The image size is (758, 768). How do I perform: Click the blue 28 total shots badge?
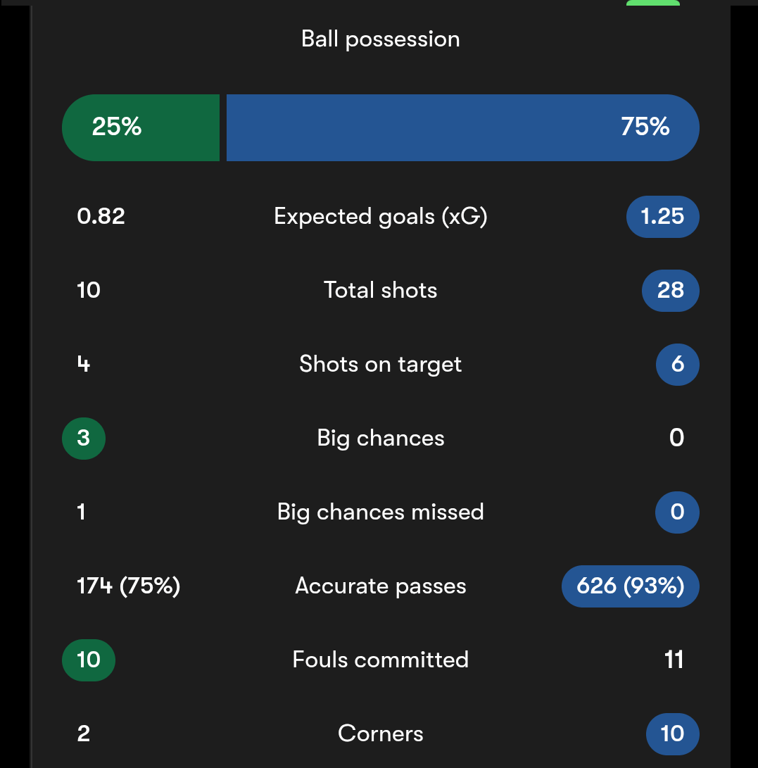coord(670,290)
